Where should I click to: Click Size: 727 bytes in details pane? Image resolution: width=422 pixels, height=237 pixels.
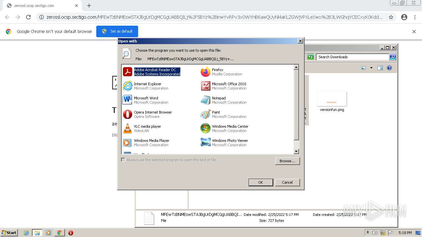(x=271, y=221)
